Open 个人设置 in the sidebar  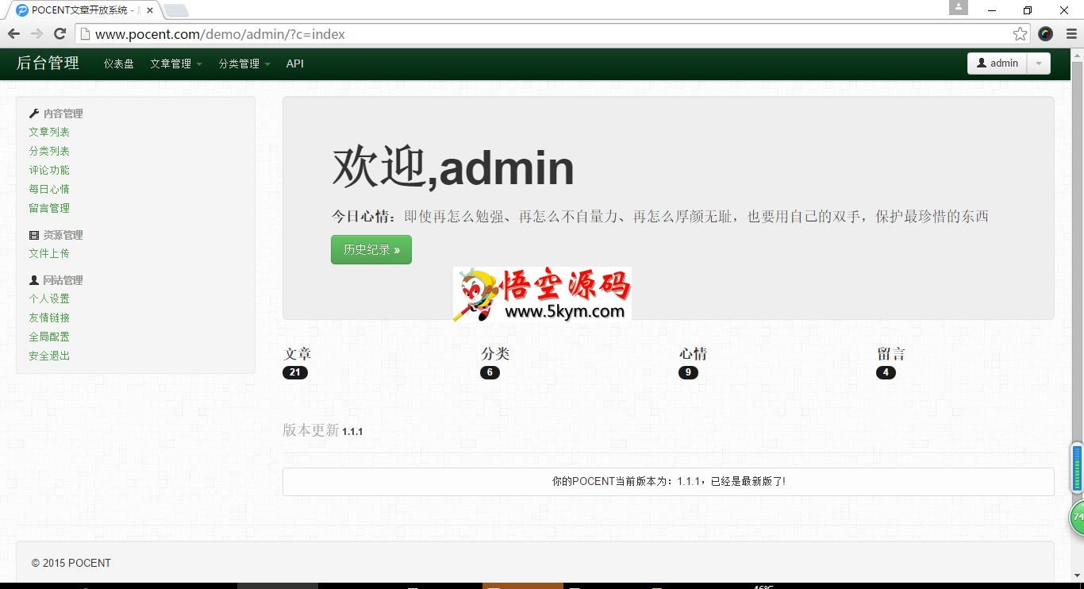tap(49, 298)
